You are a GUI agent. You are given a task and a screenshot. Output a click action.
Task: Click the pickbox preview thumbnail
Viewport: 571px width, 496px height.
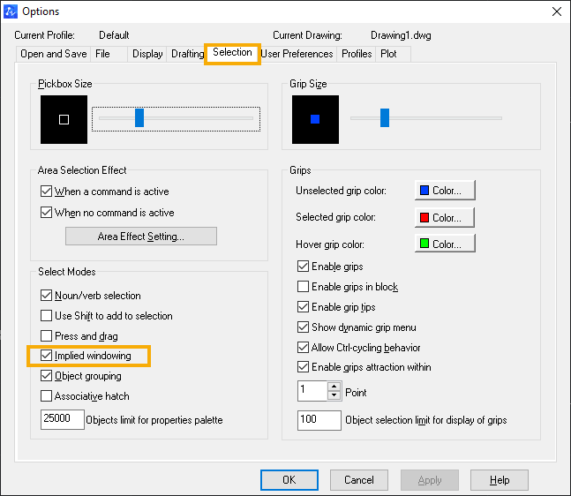click(64, 119)
